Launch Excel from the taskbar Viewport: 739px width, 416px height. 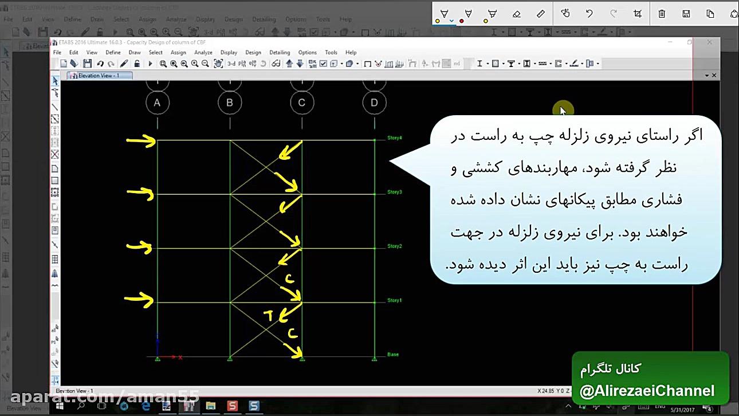(x=210, y=408)
